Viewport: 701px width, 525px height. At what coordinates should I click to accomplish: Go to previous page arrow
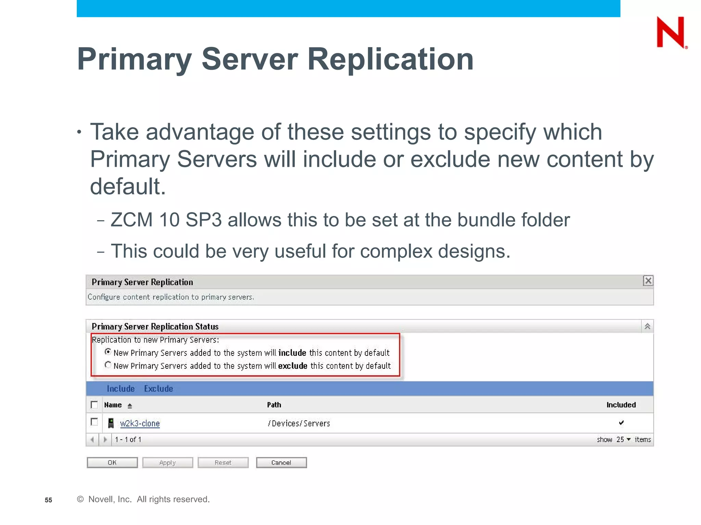[x=92, y=440]
